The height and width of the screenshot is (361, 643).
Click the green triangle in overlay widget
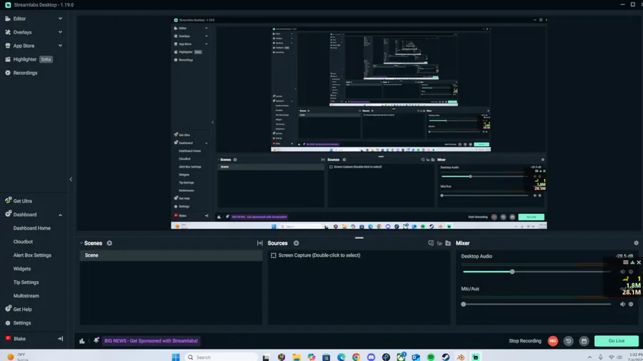pyautogui.click(x=632, y=263)
